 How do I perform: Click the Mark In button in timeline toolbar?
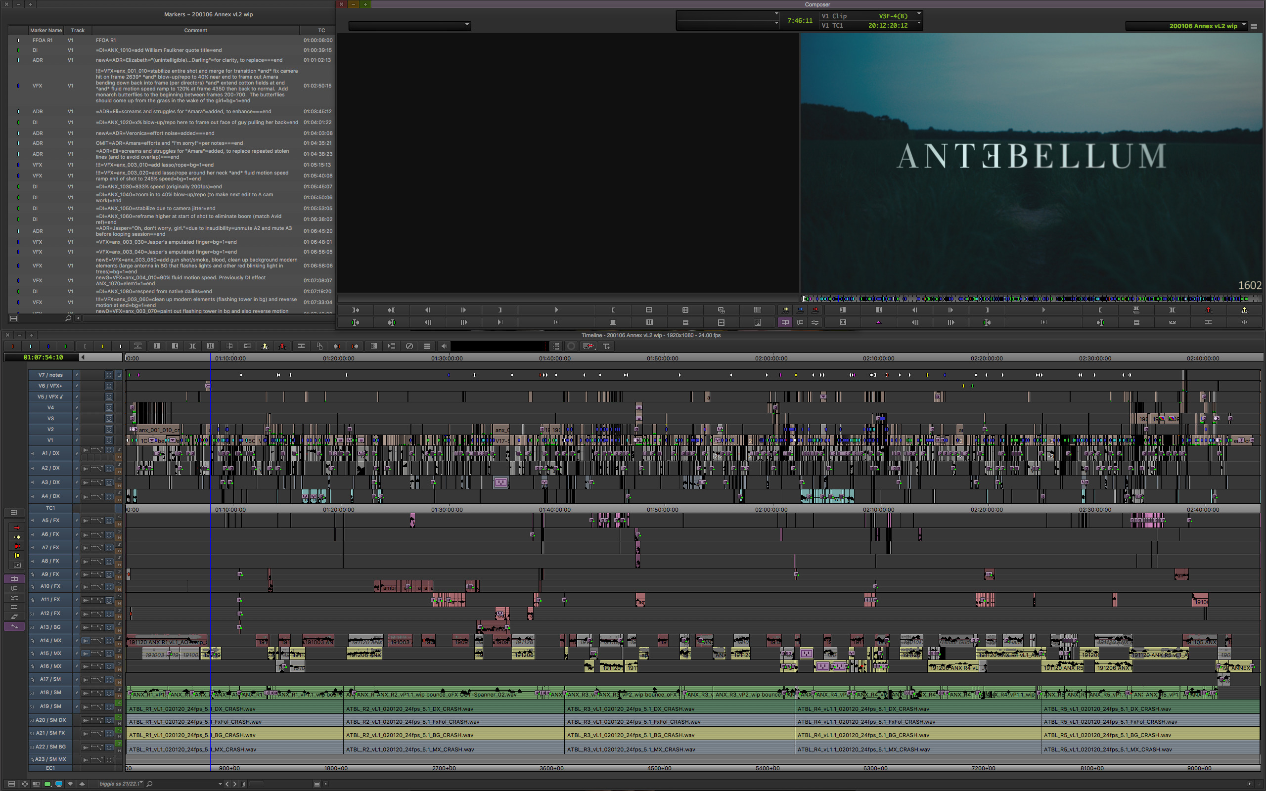[157, 347]
